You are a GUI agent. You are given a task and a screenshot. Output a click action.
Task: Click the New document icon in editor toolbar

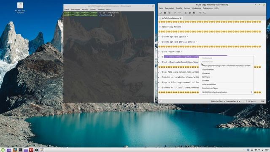pyautogui.click(x=160, y=13)
